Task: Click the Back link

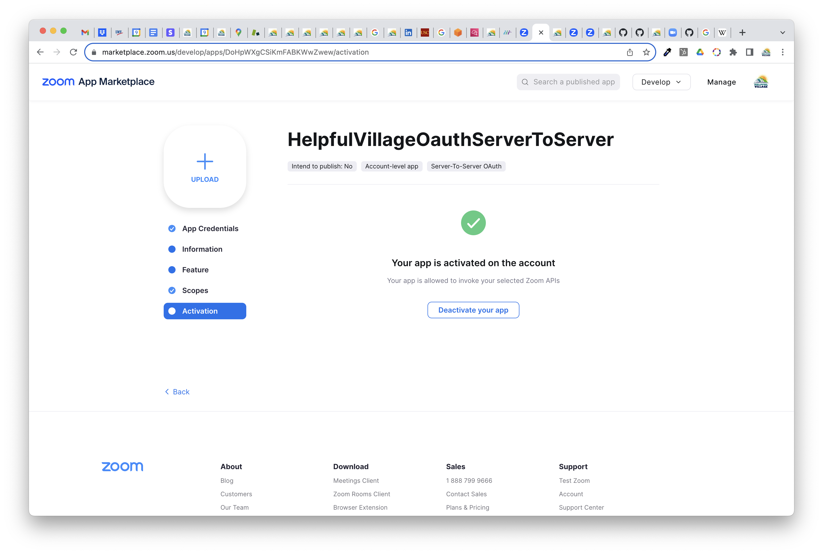Action: (x=178, y=392)
